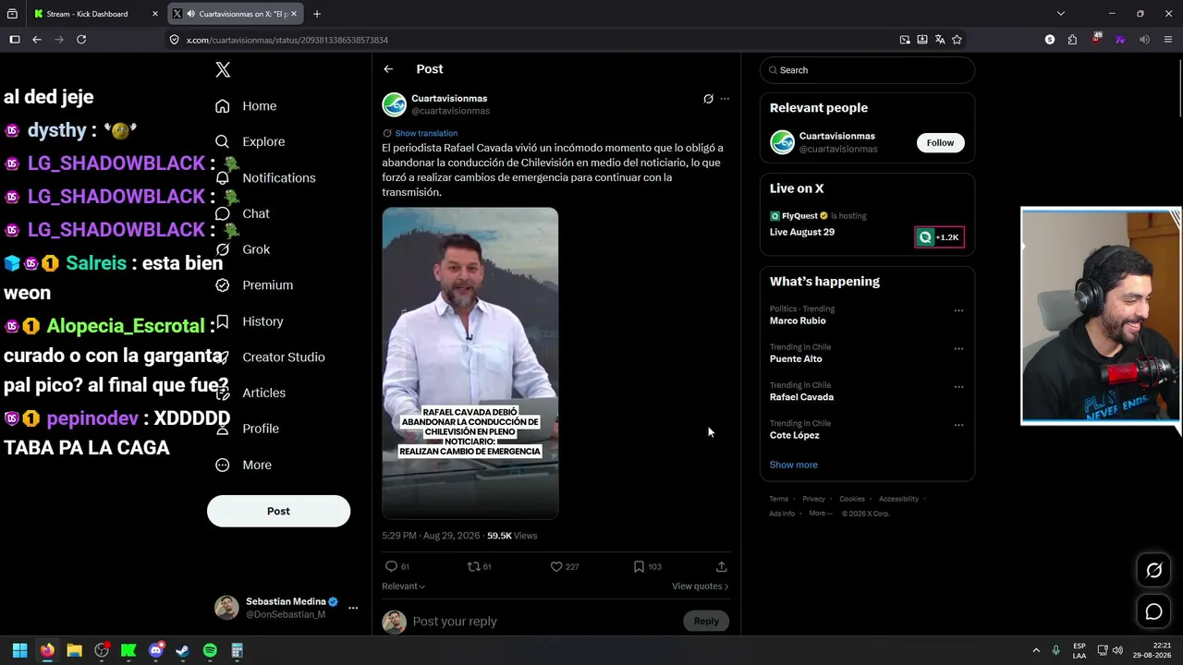Reload the page
The width and height of the screenshot is (1183, 665).
click(81, 40)
